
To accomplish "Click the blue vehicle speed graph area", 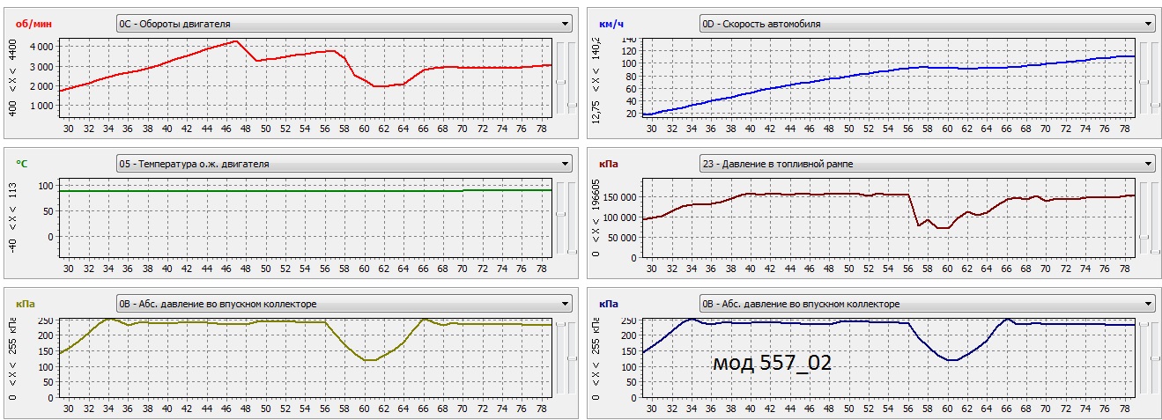I will (x=888, y=77).
